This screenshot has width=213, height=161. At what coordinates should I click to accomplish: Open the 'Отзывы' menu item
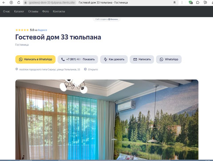point(33,11)
